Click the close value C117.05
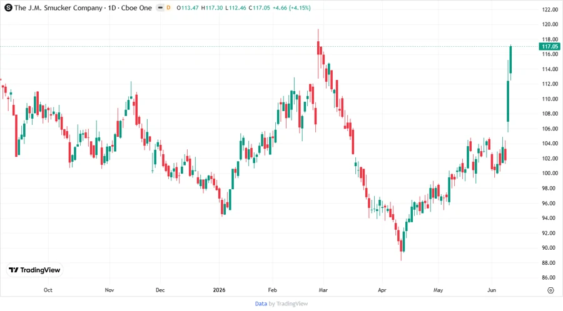The height and width of the screenshot is (311, 563). click(259, 7)
